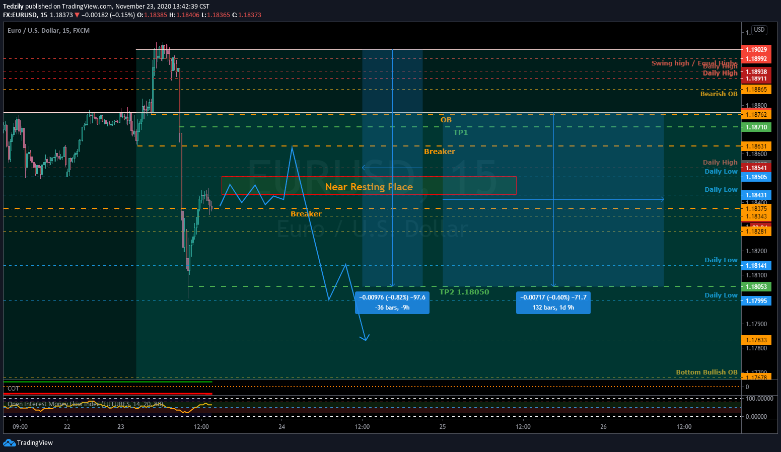Image resolution: width=781 pixels, height=452 pixels.
Task: Click the 09:00 time axis label
Action: (x=20, y=427)
